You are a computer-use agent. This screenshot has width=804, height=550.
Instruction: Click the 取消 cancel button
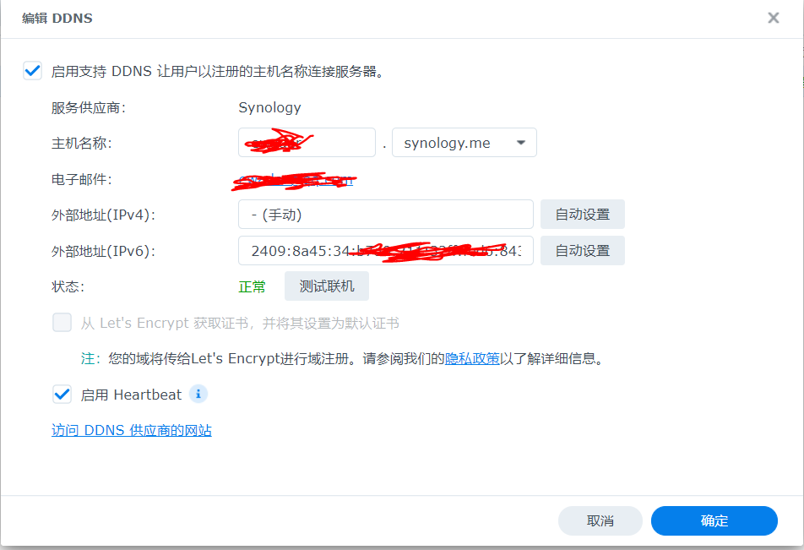(600, 520)
